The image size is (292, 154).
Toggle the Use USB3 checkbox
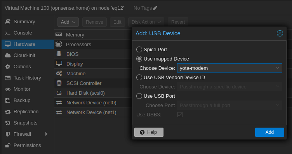point(180,114)
